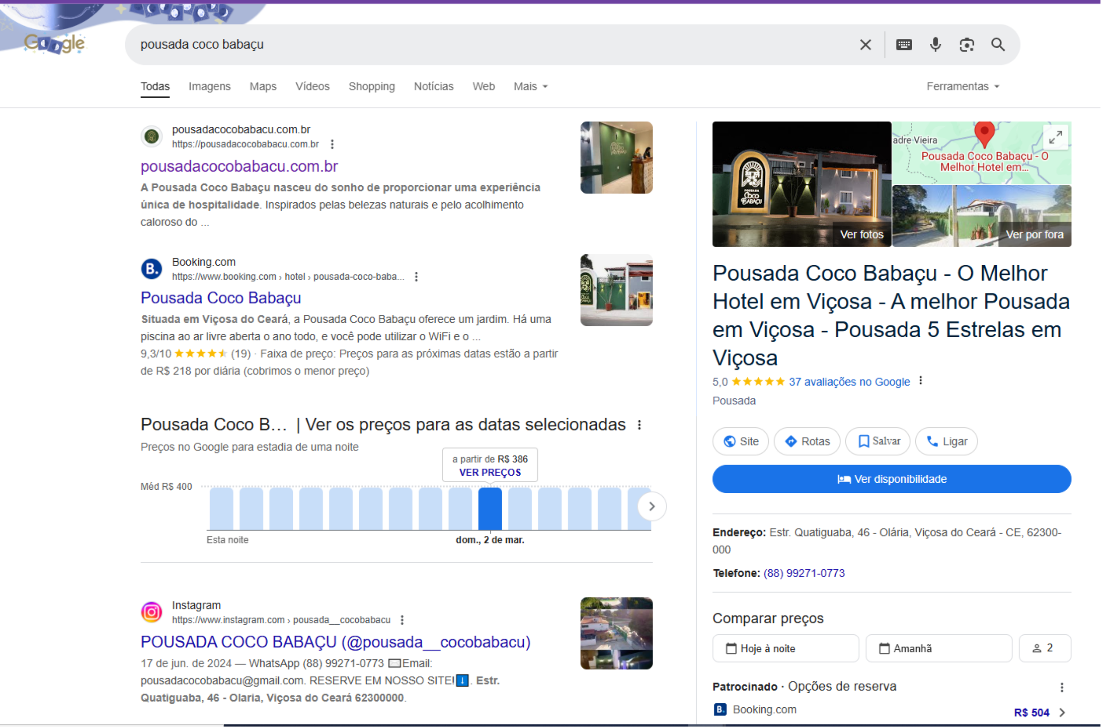Select the Todas results tab
The image size is (1102, 728).
click(x=155, y=86)
